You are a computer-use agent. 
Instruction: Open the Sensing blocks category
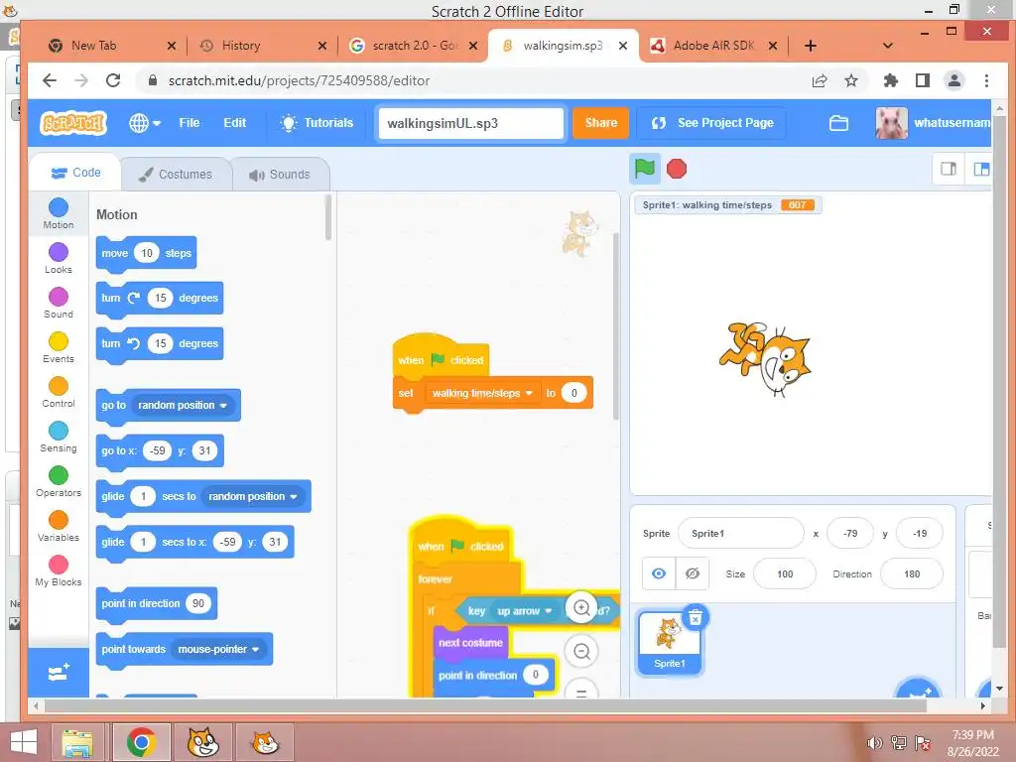click(x=59, y=438)
